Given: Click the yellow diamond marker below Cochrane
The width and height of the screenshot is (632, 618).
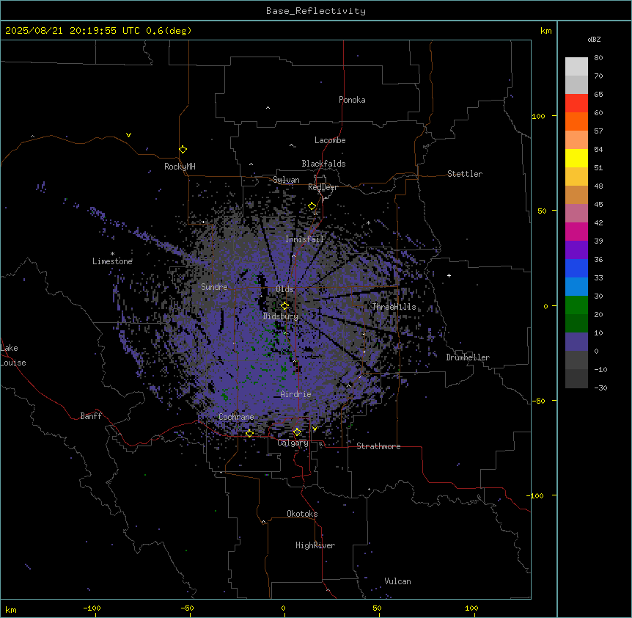Looking at the screenshot, I should click(249, 433).
